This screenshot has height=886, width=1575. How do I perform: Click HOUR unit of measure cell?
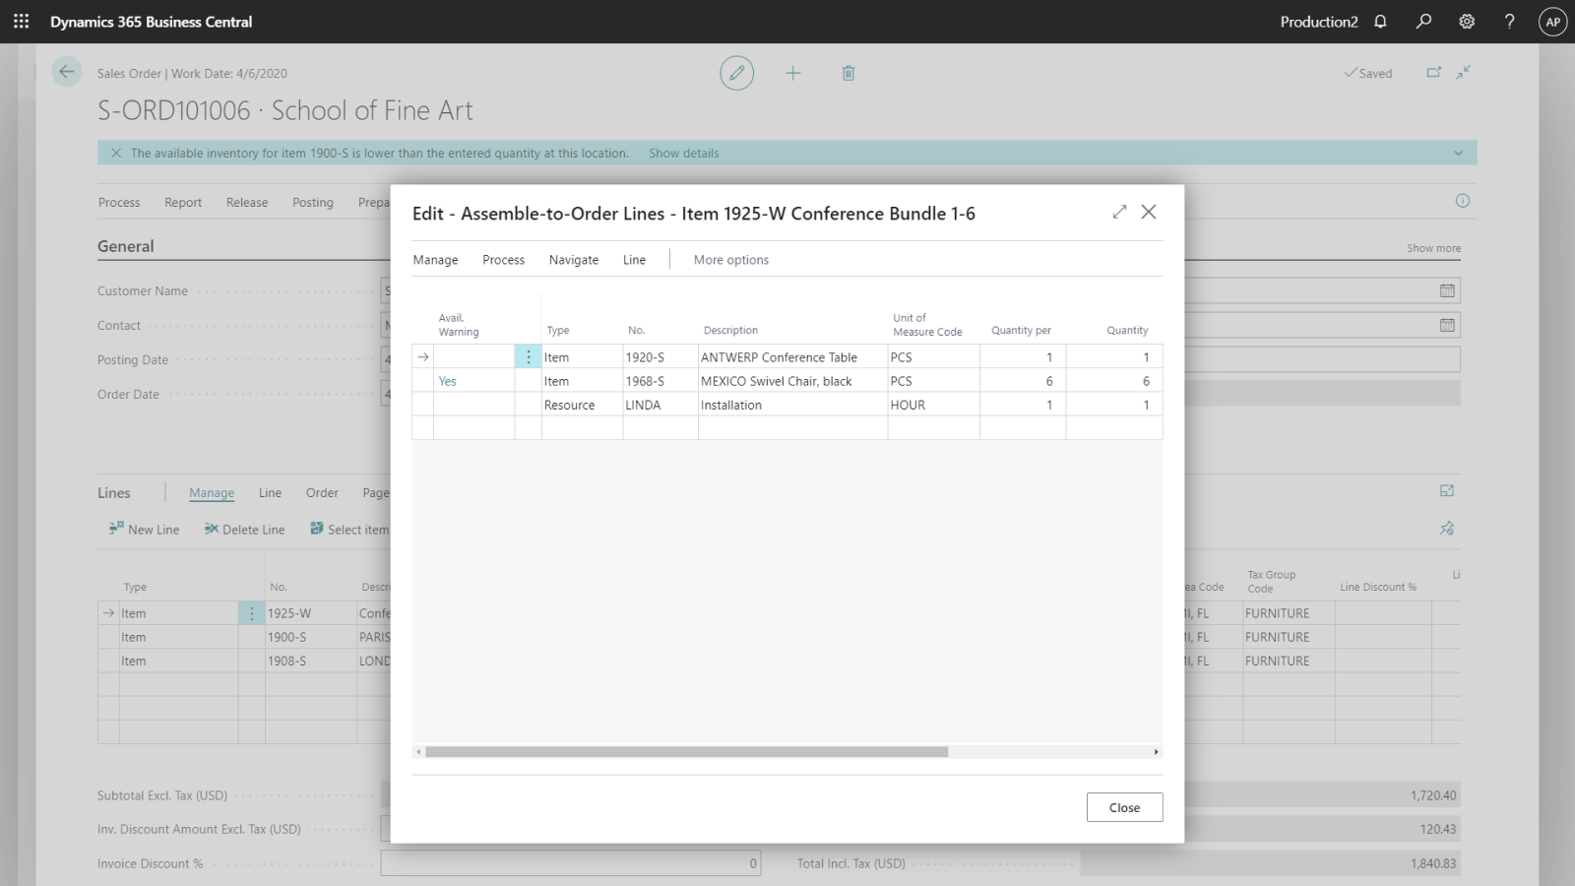click(x=933, y=405)
